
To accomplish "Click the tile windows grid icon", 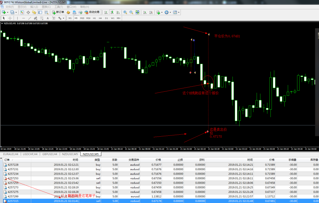I will [137, 12].
